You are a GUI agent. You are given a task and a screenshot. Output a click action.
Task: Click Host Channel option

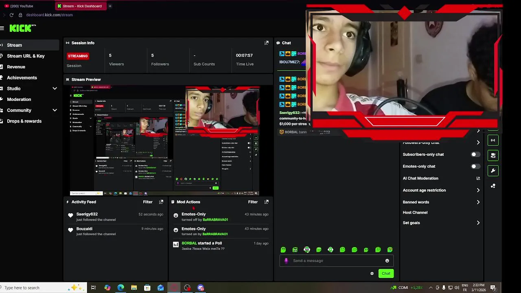click(x=415, y=212)
